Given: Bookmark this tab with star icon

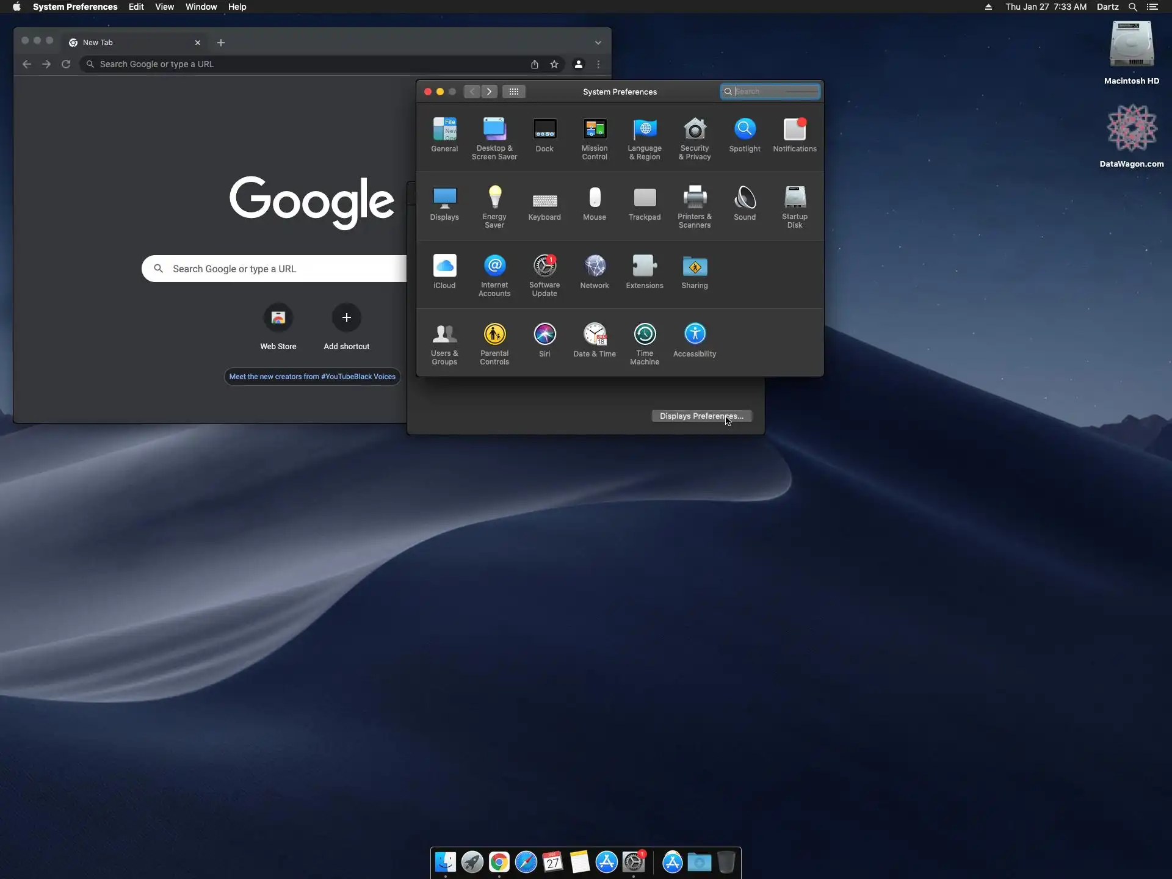Looking at the screenshot, I should 554,64.
